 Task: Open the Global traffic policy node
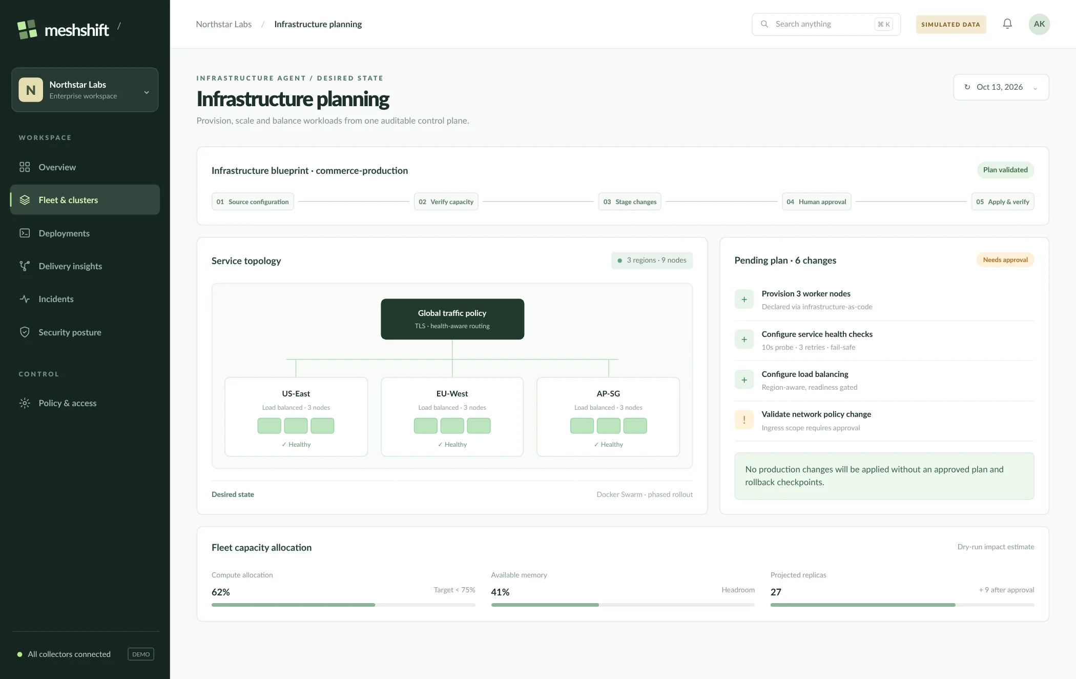click(x=452, y=319)
